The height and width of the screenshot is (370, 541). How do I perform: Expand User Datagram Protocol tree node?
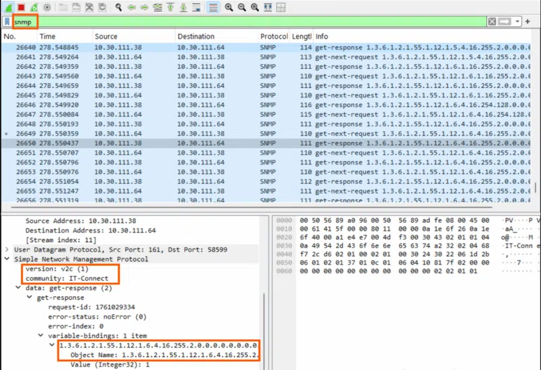point(7,249)
